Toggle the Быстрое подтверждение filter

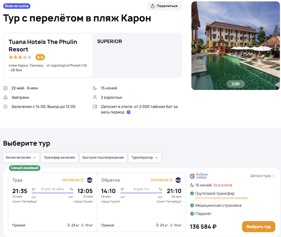click(103, 157)
